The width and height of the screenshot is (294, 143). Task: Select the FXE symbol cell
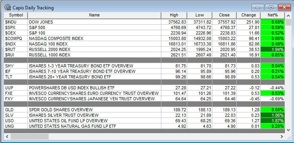click(16, 93)
